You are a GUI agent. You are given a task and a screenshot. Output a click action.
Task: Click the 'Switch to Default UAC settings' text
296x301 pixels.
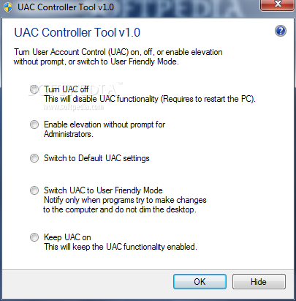96,158
